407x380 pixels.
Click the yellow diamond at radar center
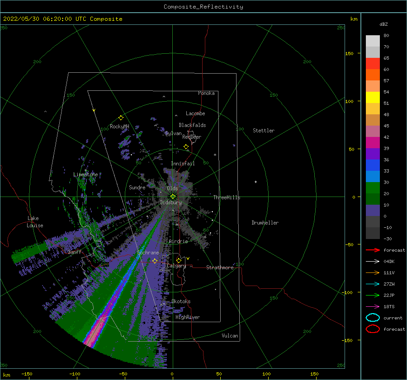click(x=173, y=197)
